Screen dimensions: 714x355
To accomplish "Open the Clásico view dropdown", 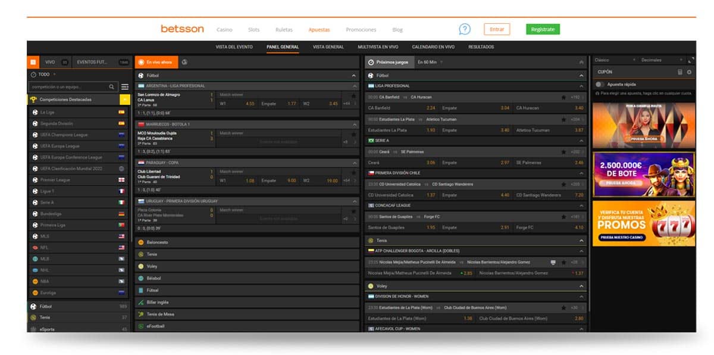I will click(x=615, y=60).
